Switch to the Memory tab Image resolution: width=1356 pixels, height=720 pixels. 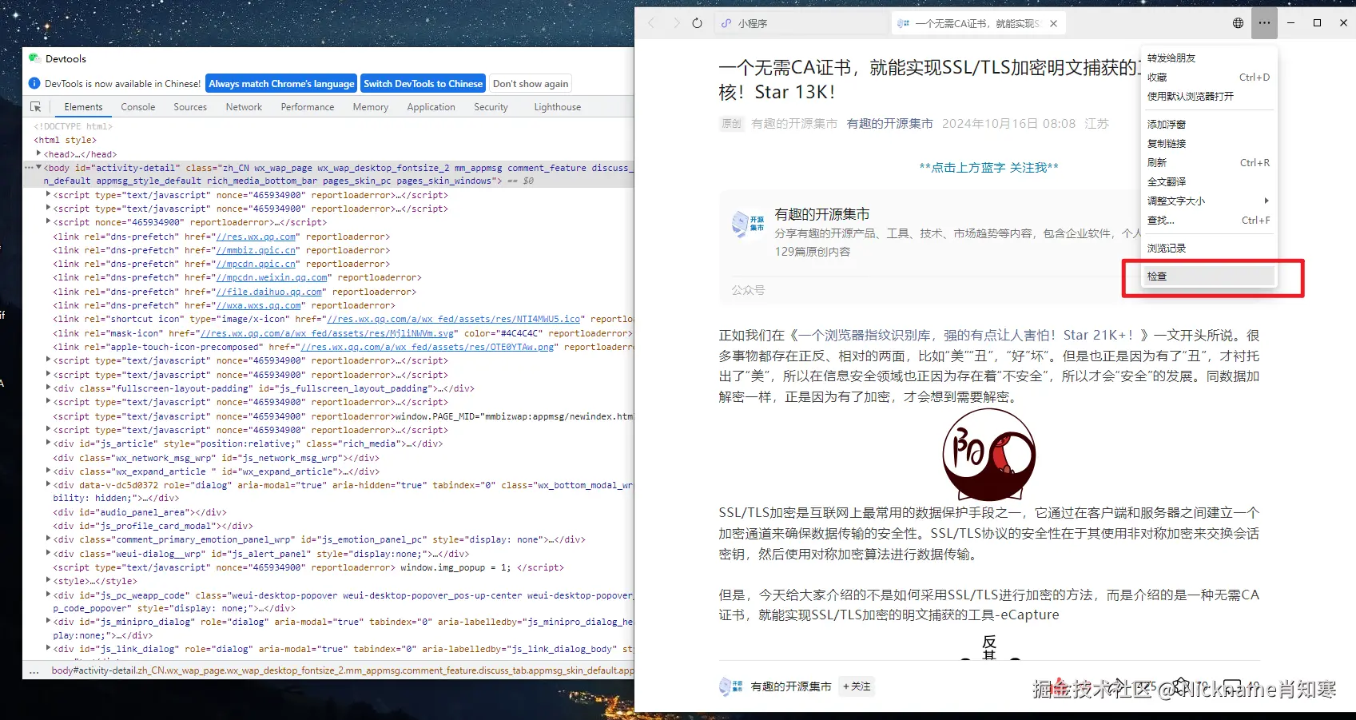pyautogui.click(x=371, y=107)
